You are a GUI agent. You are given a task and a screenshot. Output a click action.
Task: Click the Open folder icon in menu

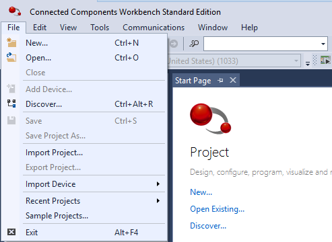click(x=11, y=57)
